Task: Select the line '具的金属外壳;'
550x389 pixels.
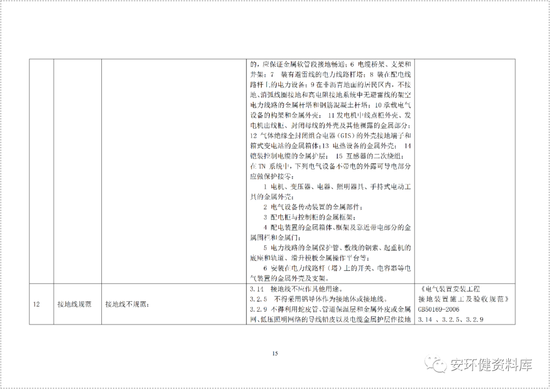Action: pyautogui.click(x=272, y=197)
